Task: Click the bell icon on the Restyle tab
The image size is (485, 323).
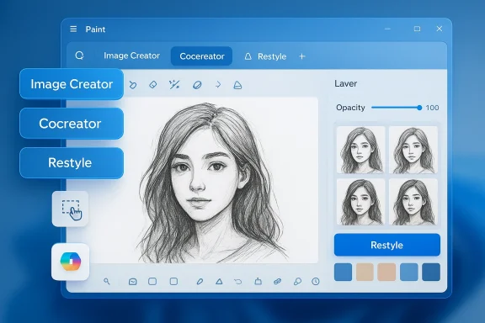Action: 248,56
